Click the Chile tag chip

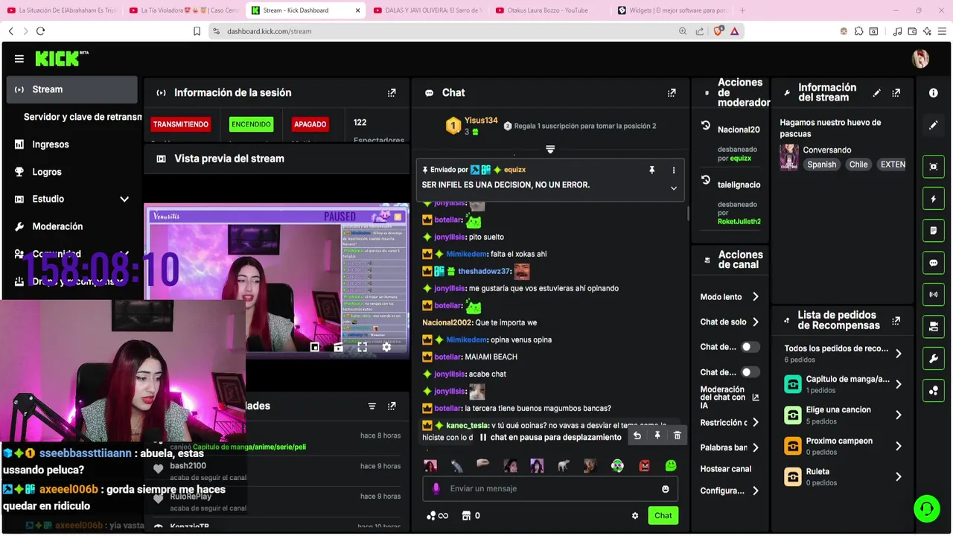858,165
